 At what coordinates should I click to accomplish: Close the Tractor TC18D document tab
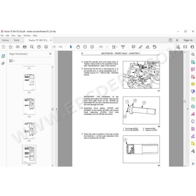[51, 40]
